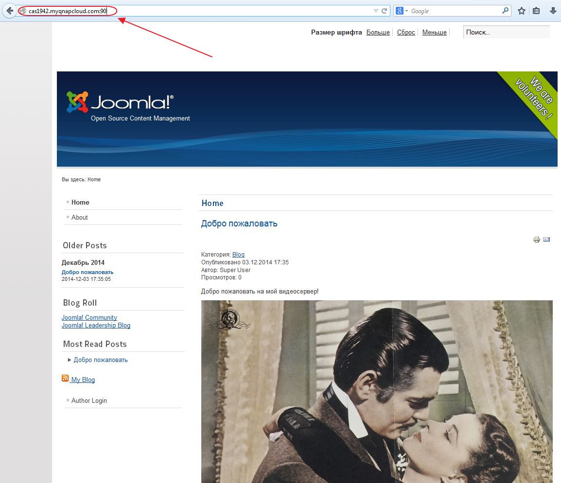Email the article with the envelope icon
Viewport: 561px width, 483px height.
(x=546, y=239)
